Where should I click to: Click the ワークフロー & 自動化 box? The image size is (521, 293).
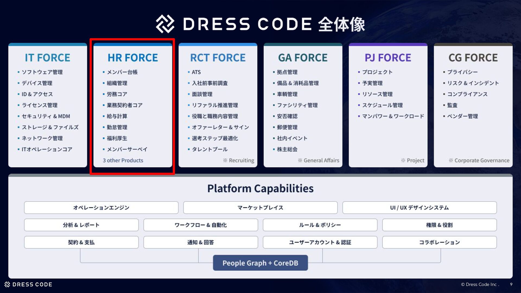click(201, 225)
